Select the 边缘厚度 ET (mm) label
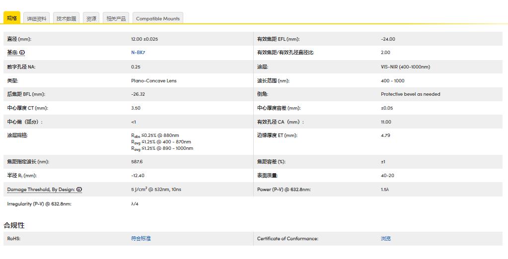Viewport: 508px width, 259px height. point(277,135)
